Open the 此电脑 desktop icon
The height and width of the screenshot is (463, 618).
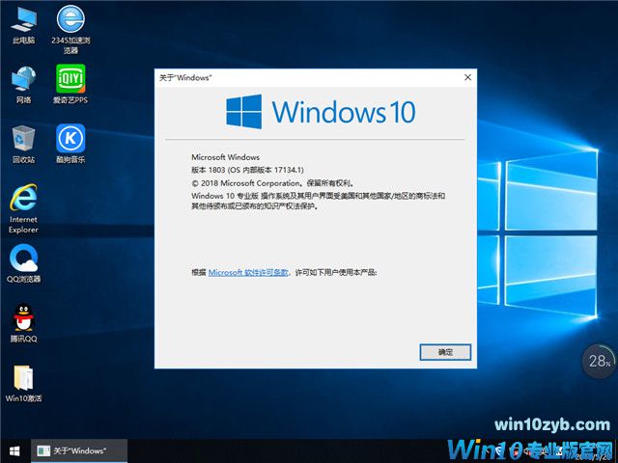click(23, 24)
